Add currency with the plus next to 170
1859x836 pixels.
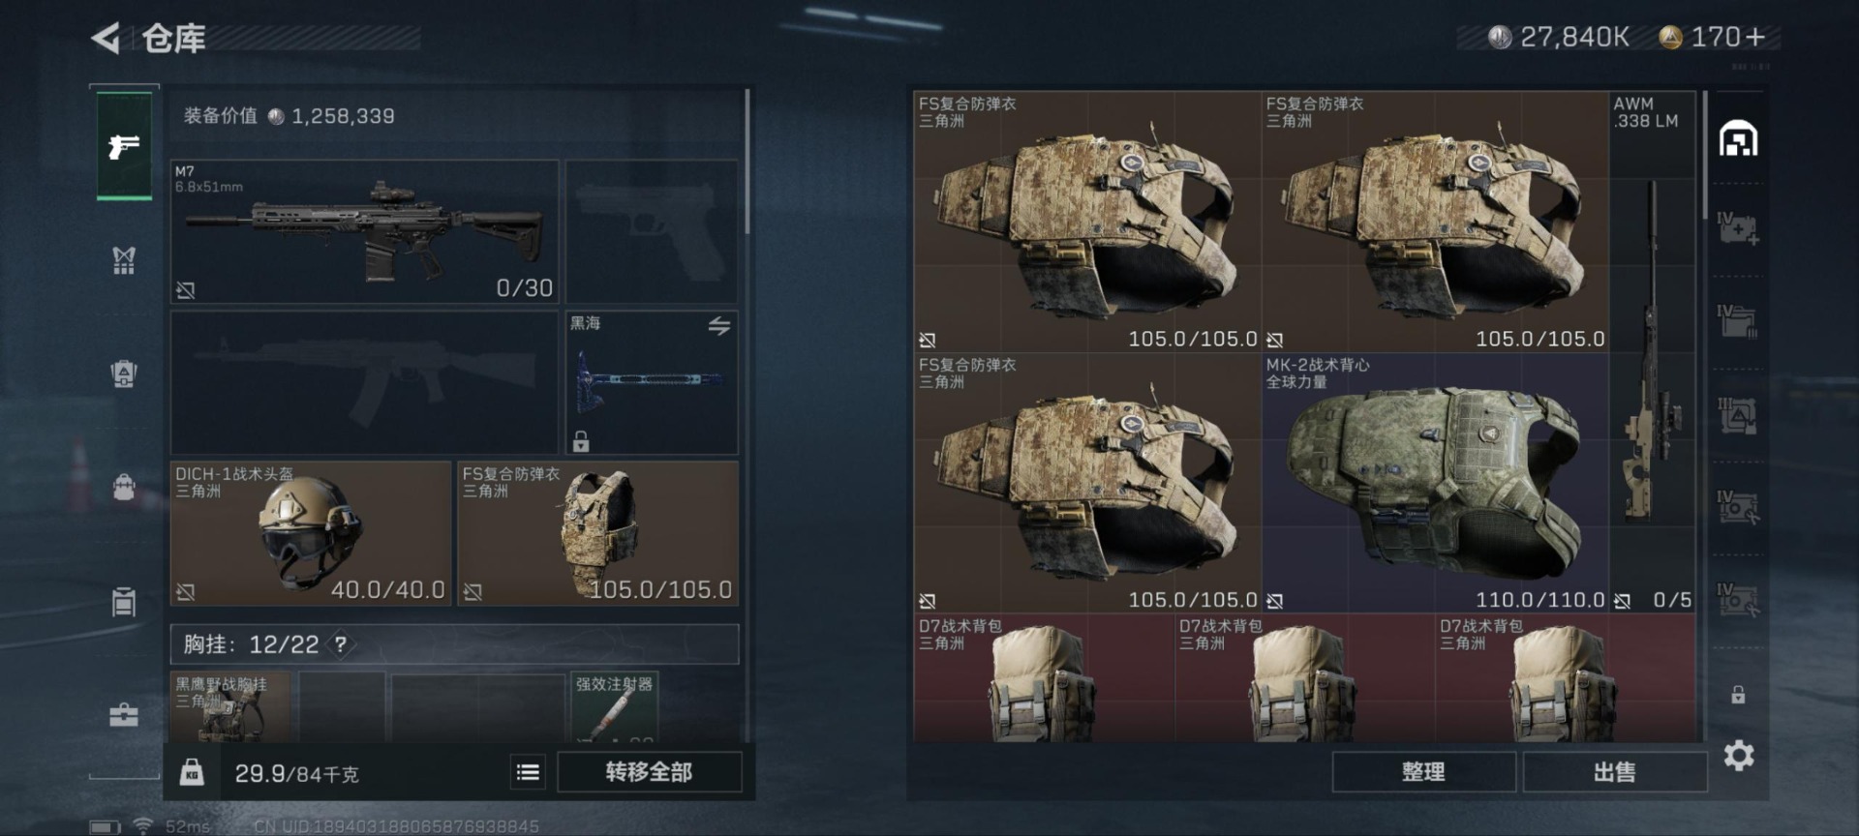tap(1754, 37)
